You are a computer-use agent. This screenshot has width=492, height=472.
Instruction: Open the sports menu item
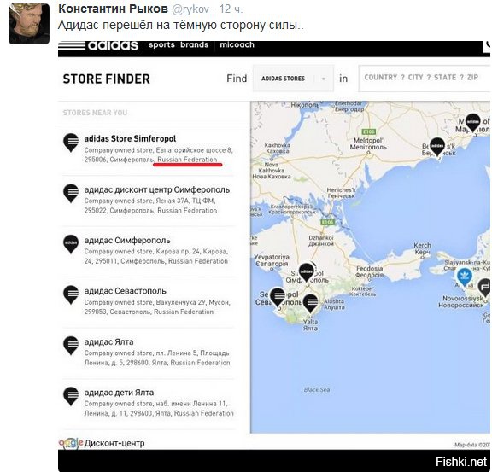point(161,45)
